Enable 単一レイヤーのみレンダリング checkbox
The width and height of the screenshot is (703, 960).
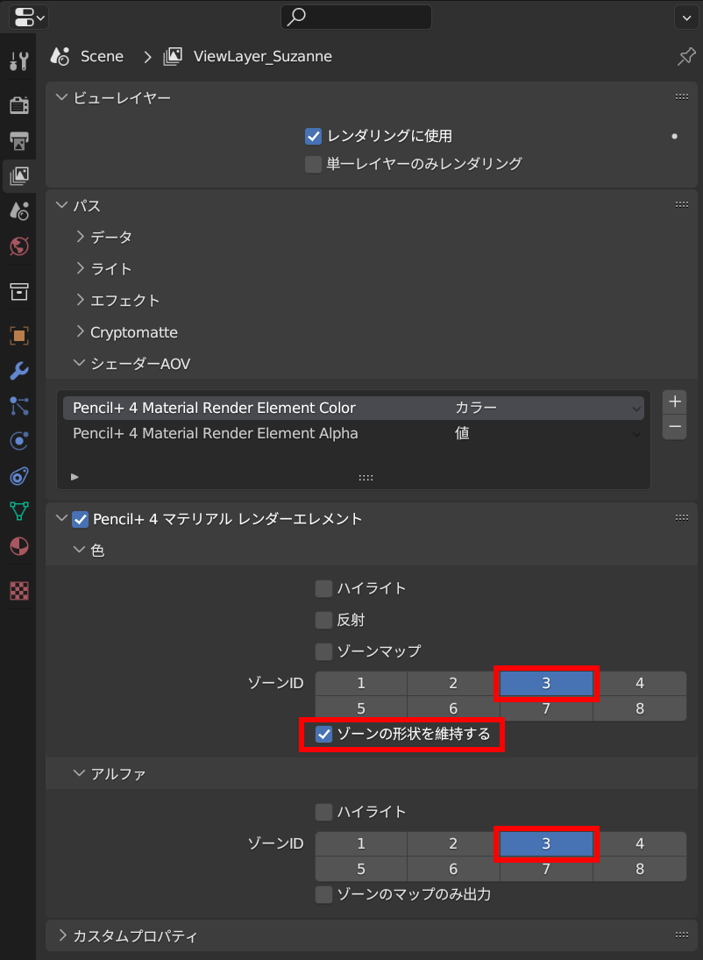click(314, 164)
